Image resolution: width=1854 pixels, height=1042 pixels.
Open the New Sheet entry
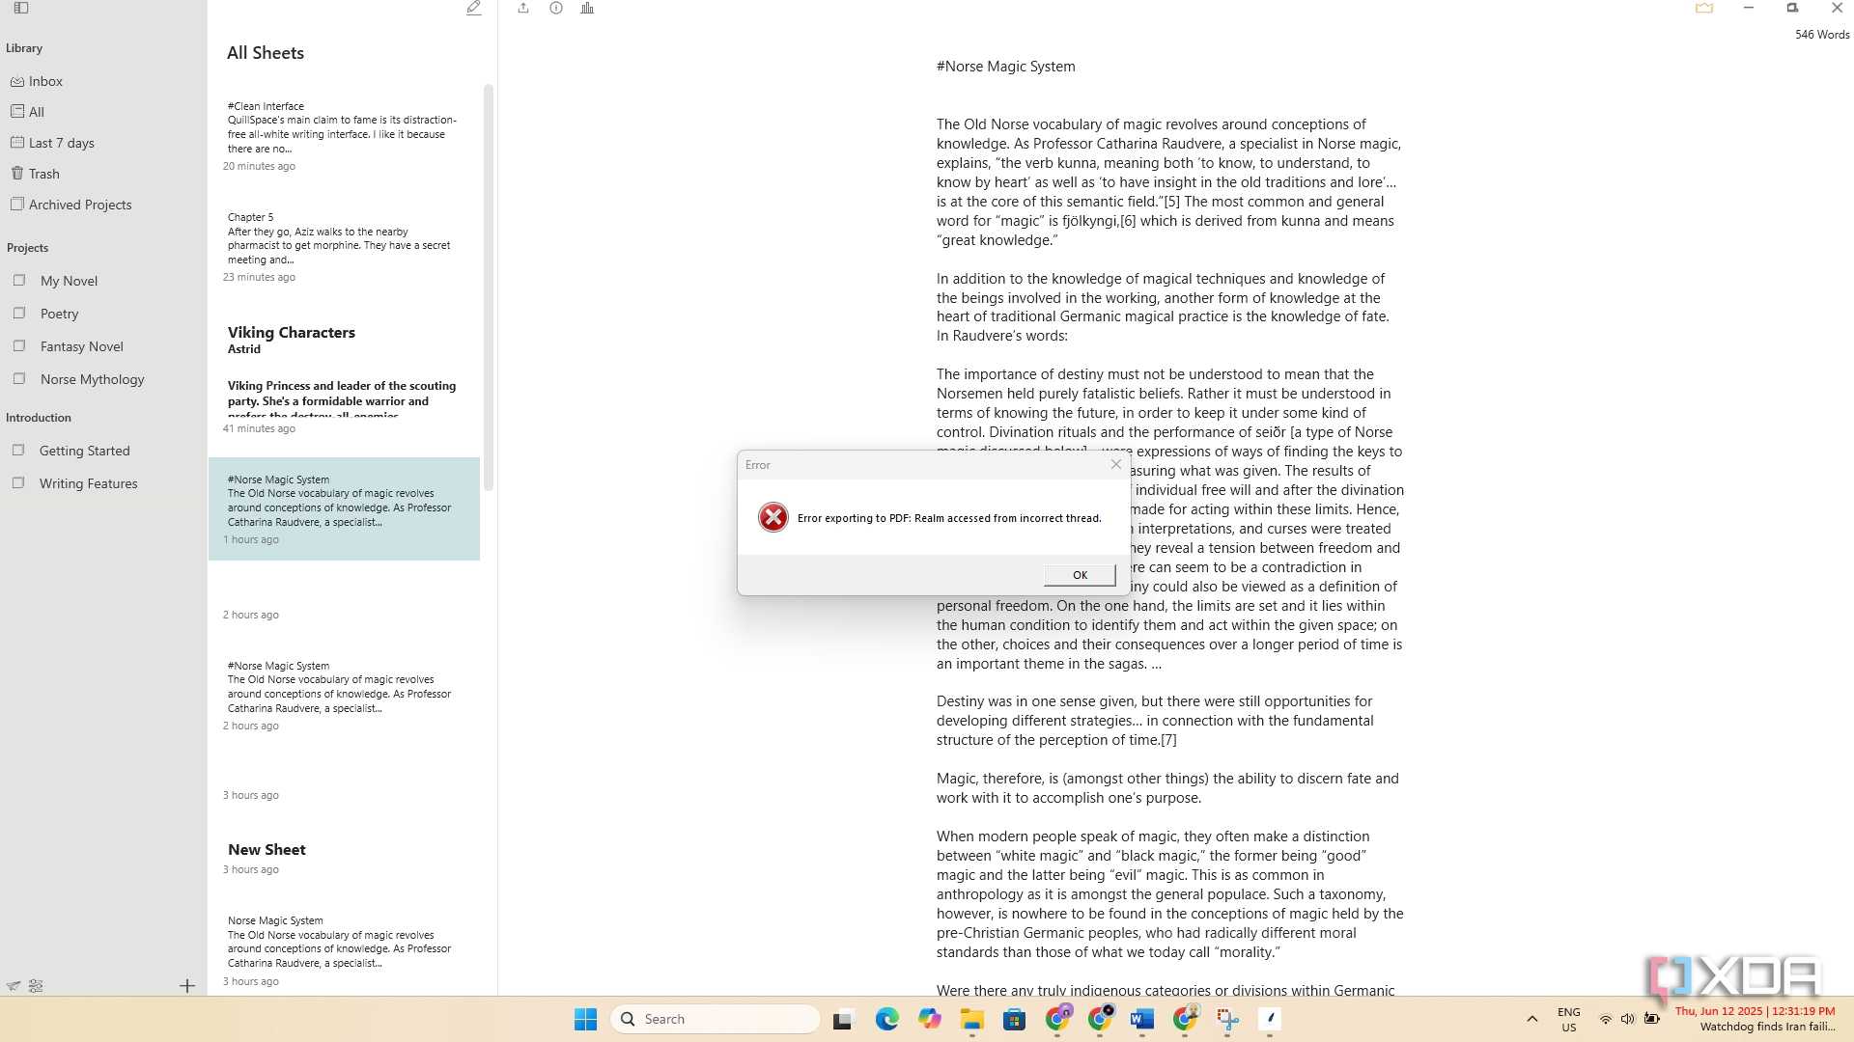[344, 858]
